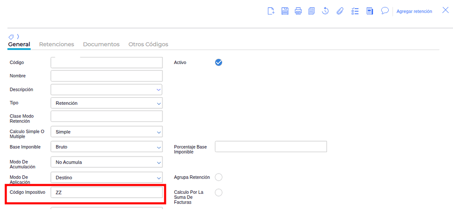The image size is (453, 217).
Task: Open the Modo De Acumulación dropdown
Action: click(x=106, y=162)
